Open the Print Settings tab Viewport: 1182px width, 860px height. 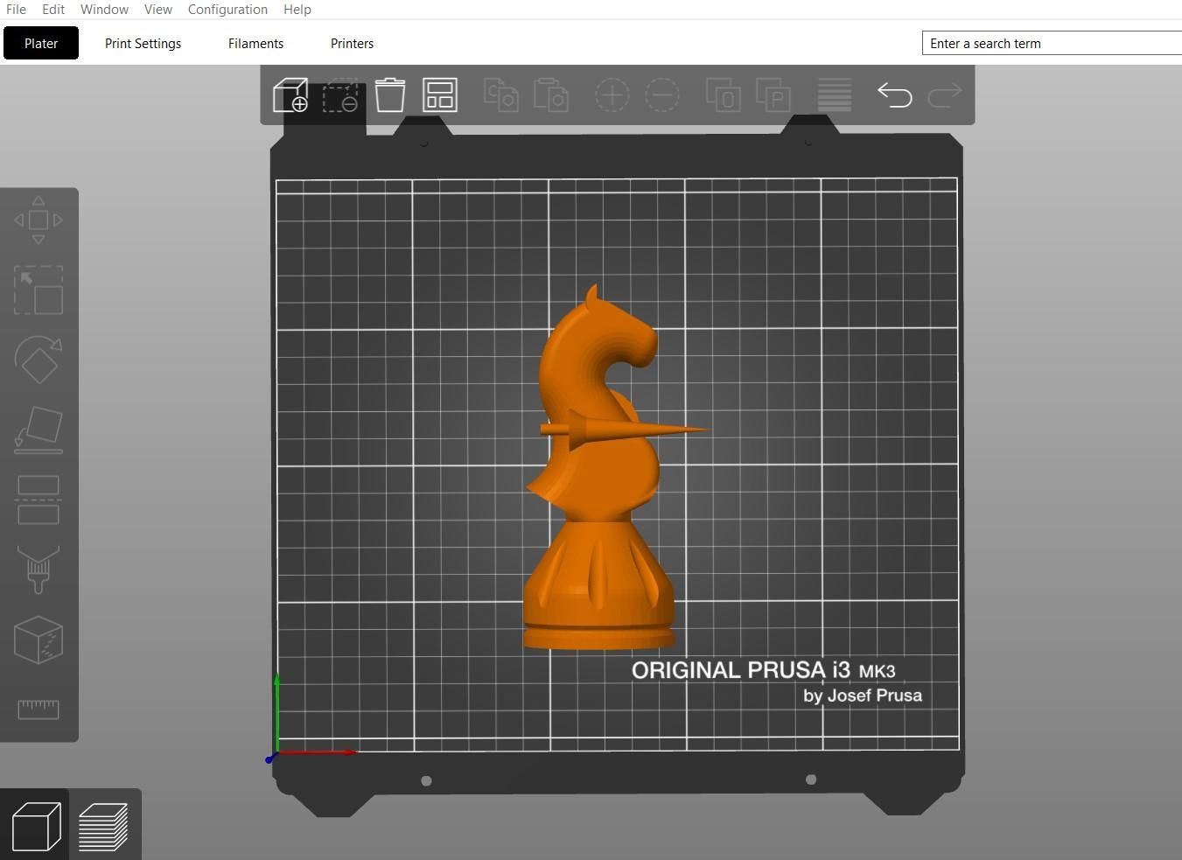(x=143, y=43)
